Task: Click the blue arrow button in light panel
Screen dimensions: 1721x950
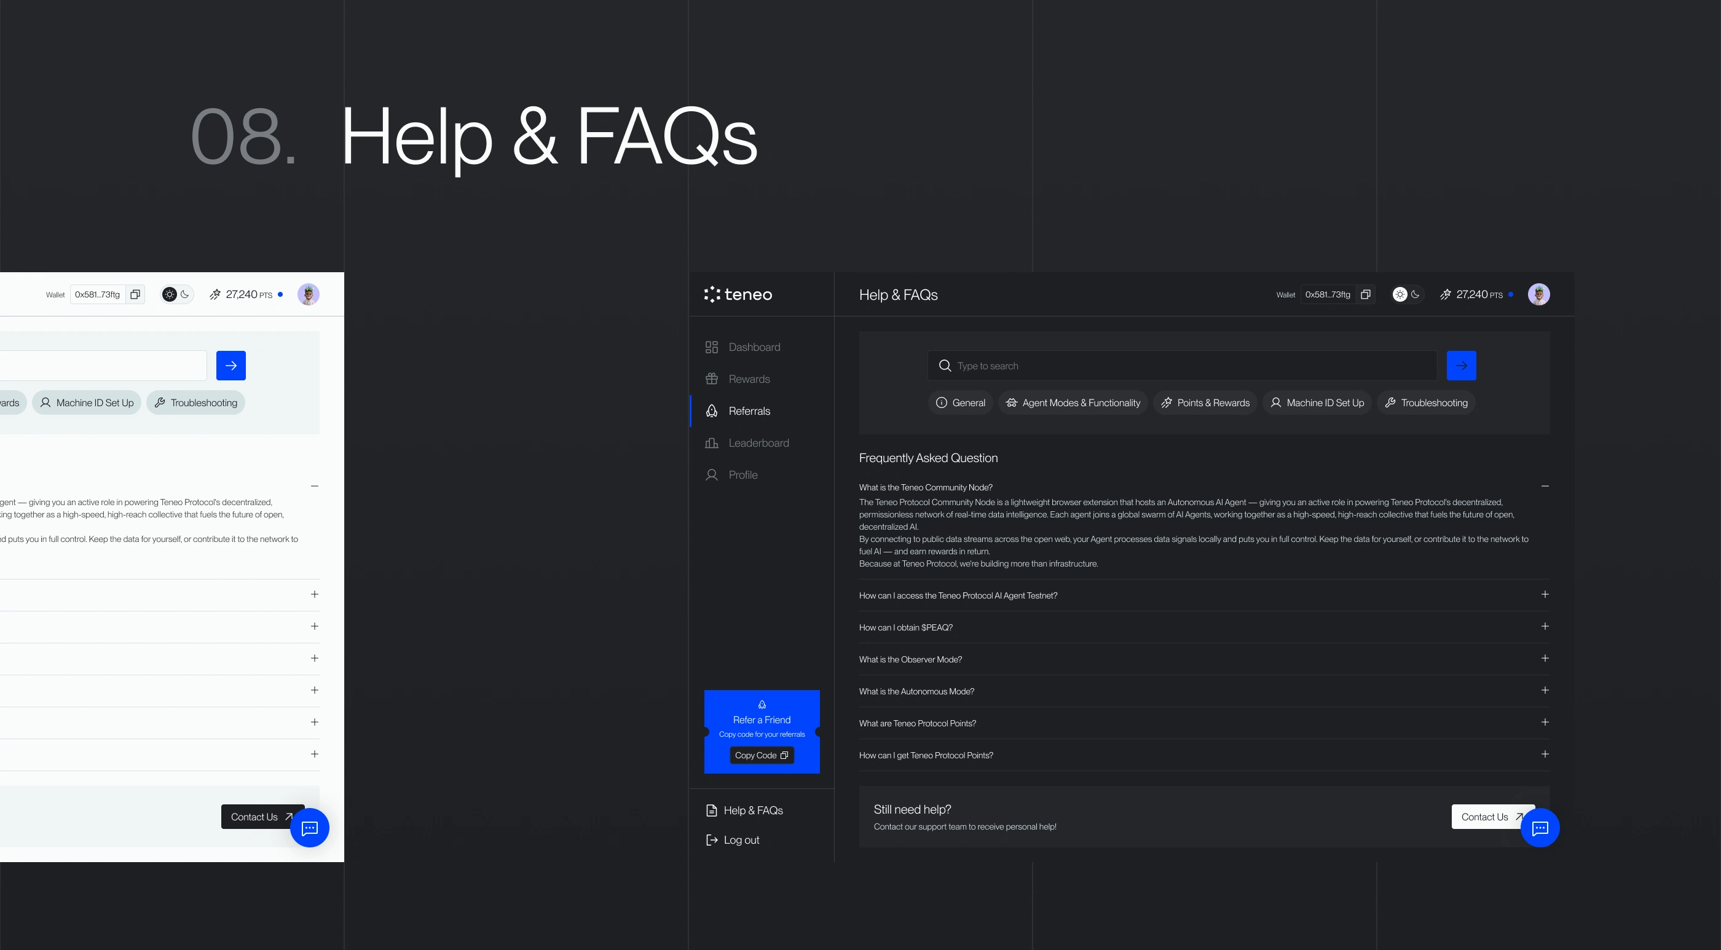Action: [x=230, y=366]
